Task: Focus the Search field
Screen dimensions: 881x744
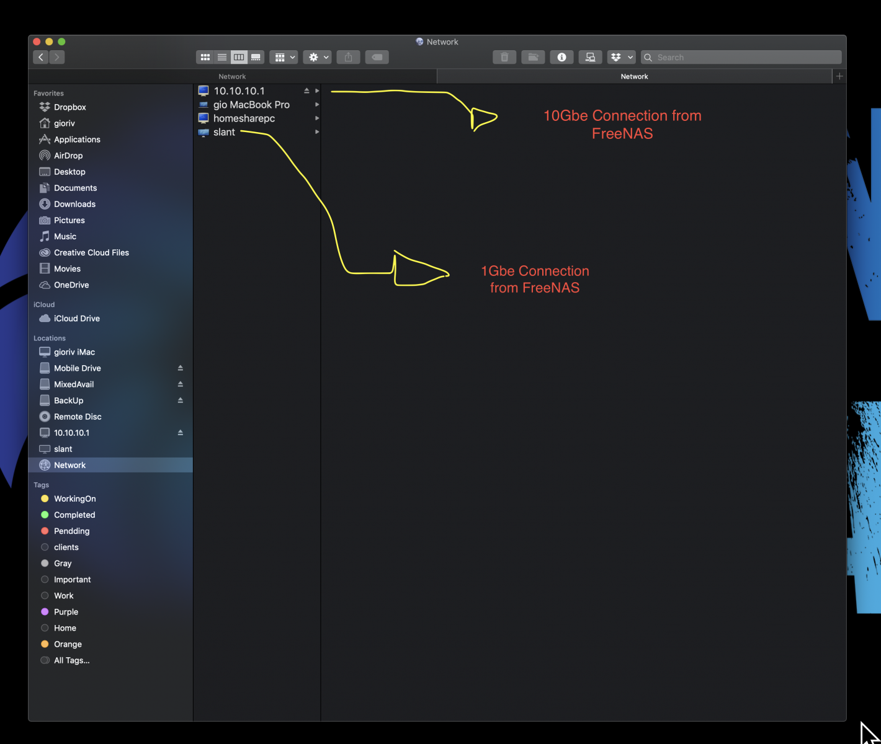Action: (741, 57)
